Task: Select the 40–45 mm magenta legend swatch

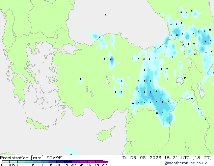Action: (91, 162)
